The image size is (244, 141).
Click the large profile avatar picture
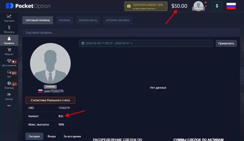(x=50, y=63)
